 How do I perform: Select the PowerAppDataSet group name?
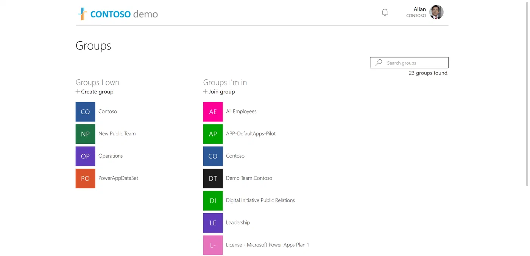tap(118, 178)
